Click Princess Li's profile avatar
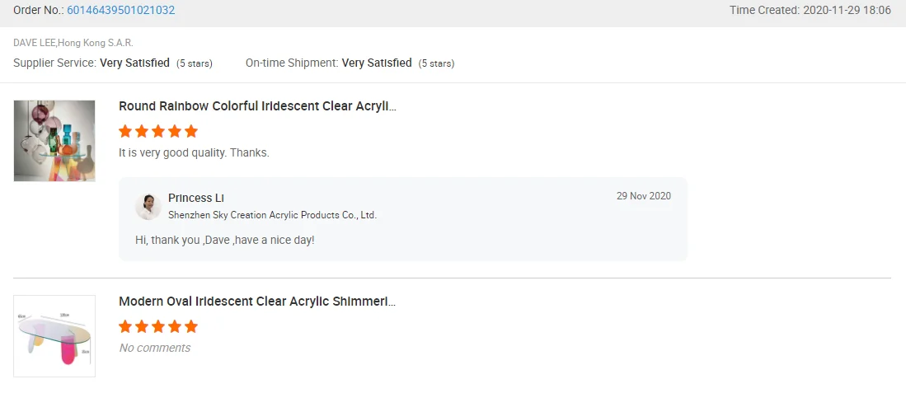The width and height of the screenshot is (906, 393). coord(148,206)
